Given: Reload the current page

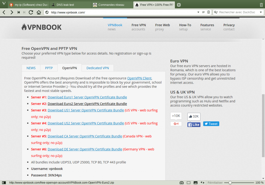Looking at the screenshot, I should (x=31, y=12).
